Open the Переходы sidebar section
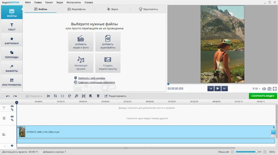The width and height of the screenshot is (278, 155). click(12, 54)
